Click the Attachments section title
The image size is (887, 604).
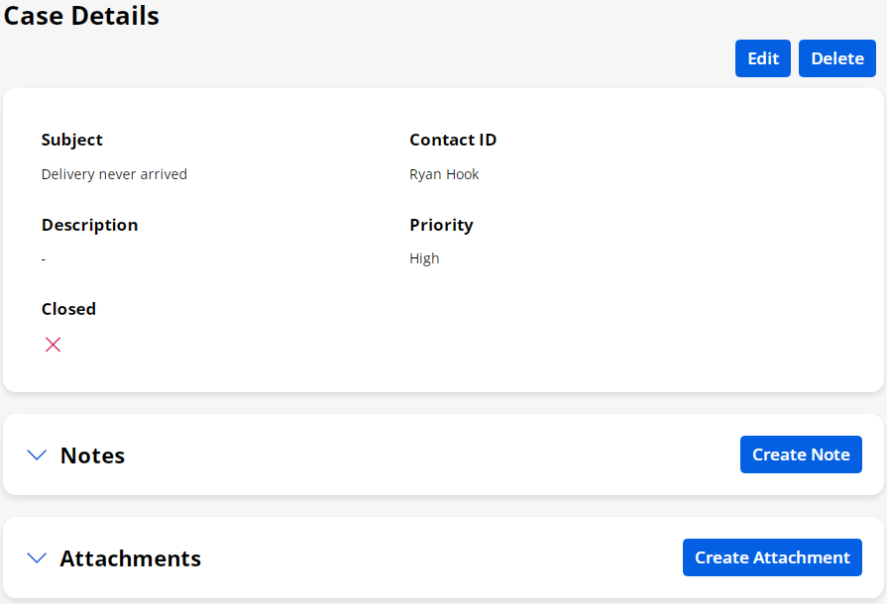[x=130, y=558]
